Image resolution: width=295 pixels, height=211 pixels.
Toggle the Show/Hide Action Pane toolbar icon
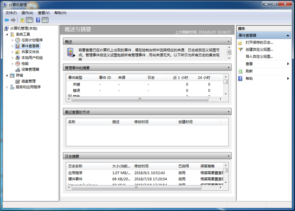(x=46, y=20)
